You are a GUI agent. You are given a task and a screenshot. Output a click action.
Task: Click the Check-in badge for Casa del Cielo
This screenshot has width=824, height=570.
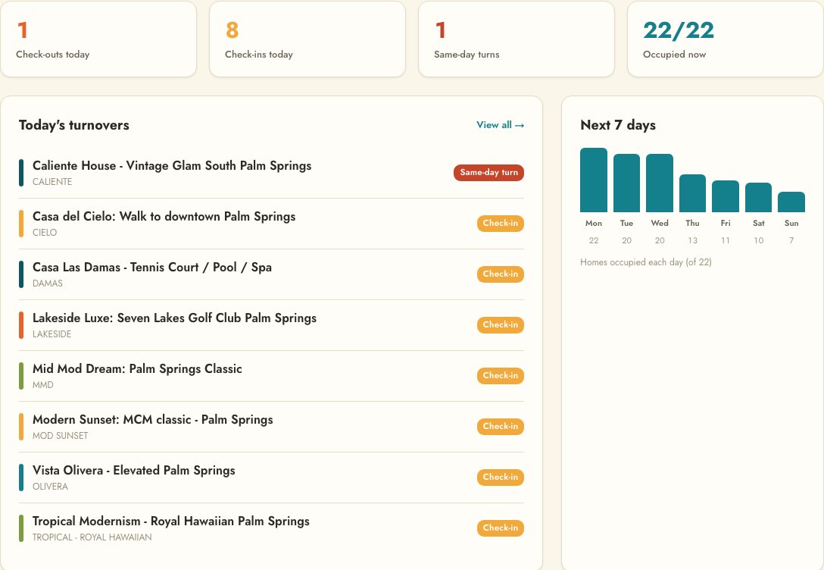pyautogui.click(x=501, y=224)
